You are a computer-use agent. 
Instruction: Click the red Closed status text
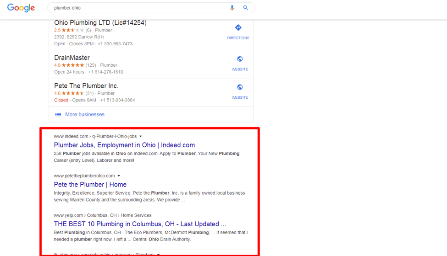coord(61,100)
